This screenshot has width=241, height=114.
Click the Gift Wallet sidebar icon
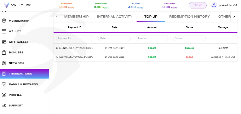coord(4,42)
